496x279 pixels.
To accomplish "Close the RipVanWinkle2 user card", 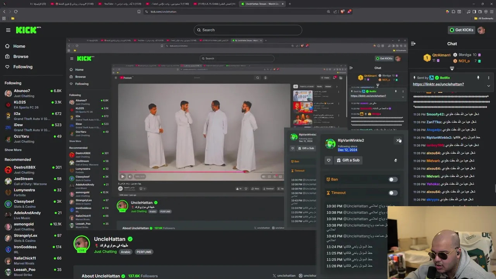I will point(398,140).
